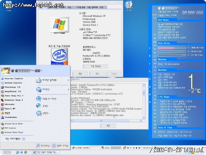Click the Log Off key icon

click(x=38, y=145)
